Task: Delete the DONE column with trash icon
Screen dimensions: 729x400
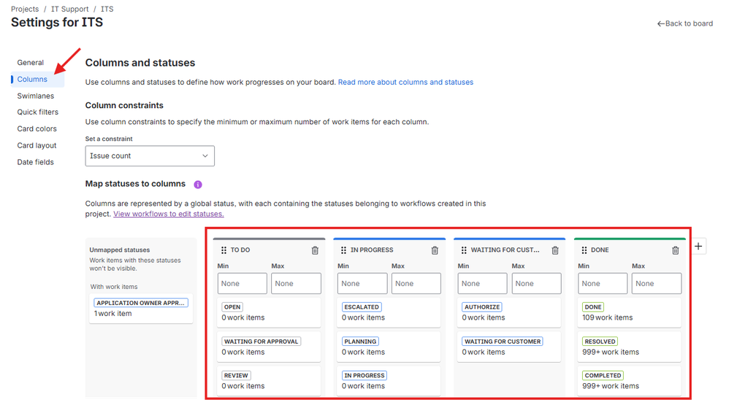Action: coord(675,250)
